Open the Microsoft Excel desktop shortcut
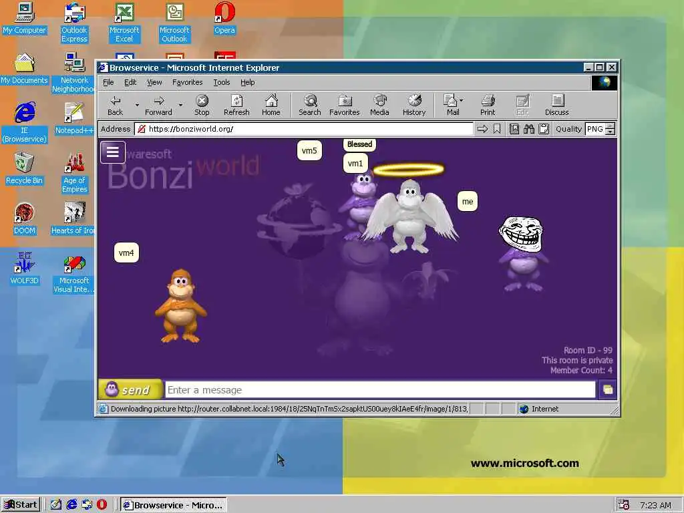 pyautogui.click(x=124, y=22)
